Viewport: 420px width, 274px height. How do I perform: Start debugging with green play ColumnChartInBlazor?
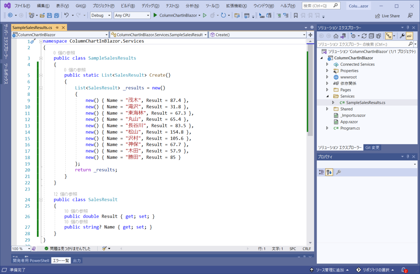click(x=177, y=15)
